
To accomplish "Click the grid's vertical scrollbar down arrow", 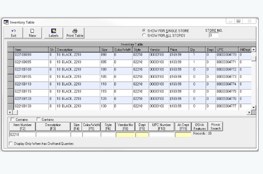I will tap(253, 108).
